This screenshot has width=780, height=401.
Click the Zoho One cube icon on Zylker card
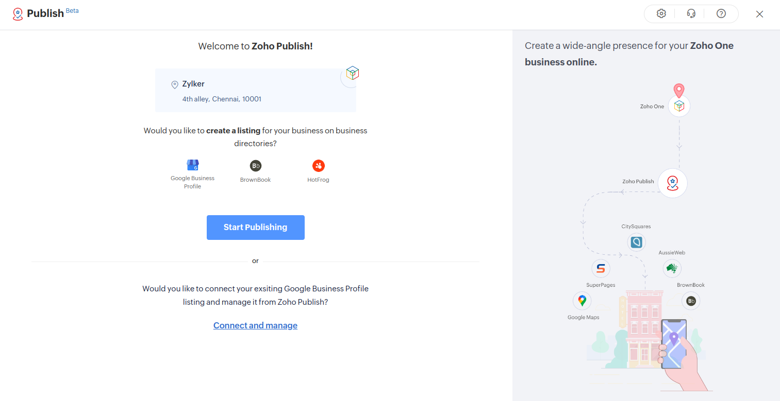[353, 73]
